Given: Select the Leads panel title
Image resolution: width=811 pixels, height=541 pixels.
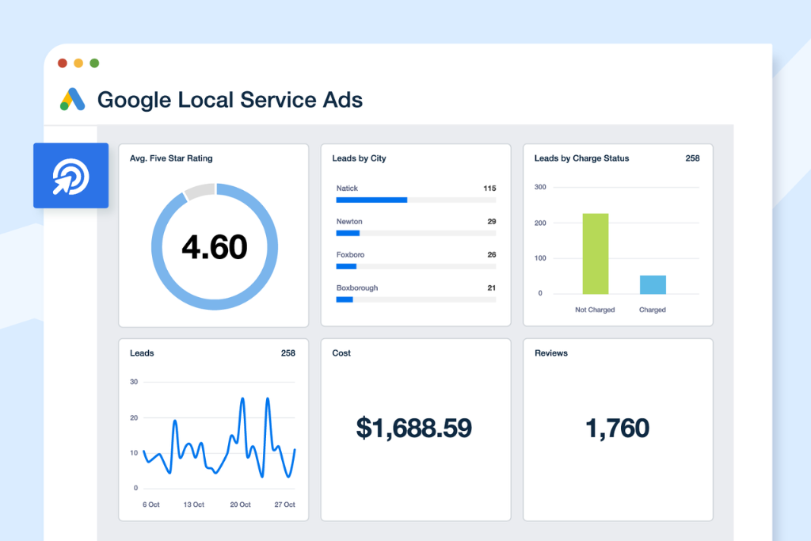Looking at the screenshot, I should (x=141, y=353).
